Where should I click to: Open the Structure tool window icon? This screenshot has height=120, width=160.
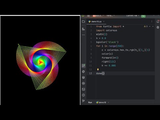tap(83, 29)
